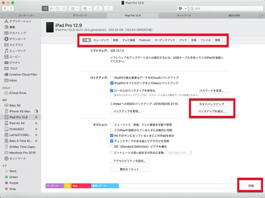The width and height of the screenshot is (265, 198).
Task: Toggle show iPad on Wi-Fi checkbox
Action: pyautogui.click(x=112, y=136)
